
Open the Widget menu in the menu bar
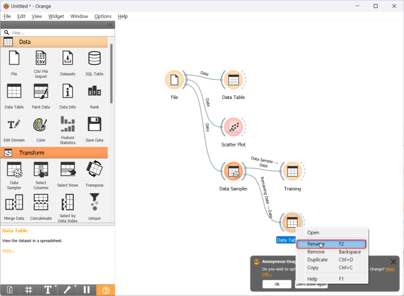[56, 16]
